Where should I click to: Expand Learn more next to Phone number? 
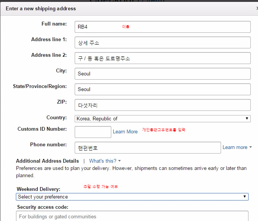237,147
